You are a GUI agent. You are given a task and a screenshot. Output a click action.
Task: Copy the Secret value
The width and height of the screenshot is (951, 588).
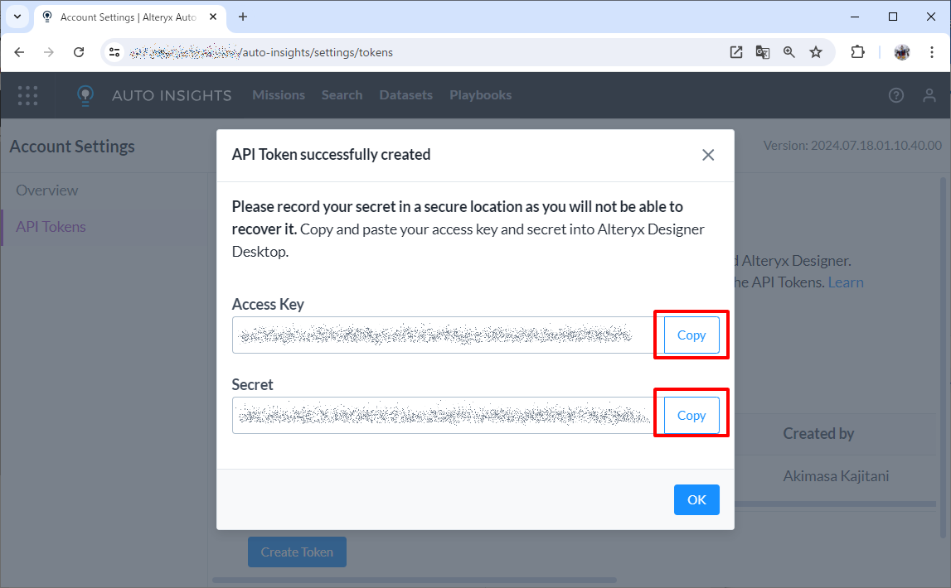691,416
